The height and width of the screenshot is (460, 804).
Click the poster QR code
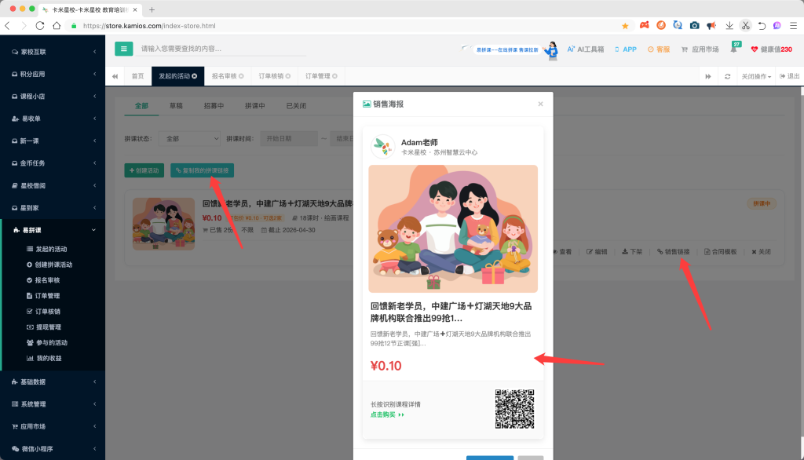pos(514,409)
